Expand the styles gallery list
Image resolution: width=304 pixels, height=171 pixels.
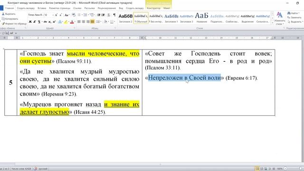click(272, 22)
